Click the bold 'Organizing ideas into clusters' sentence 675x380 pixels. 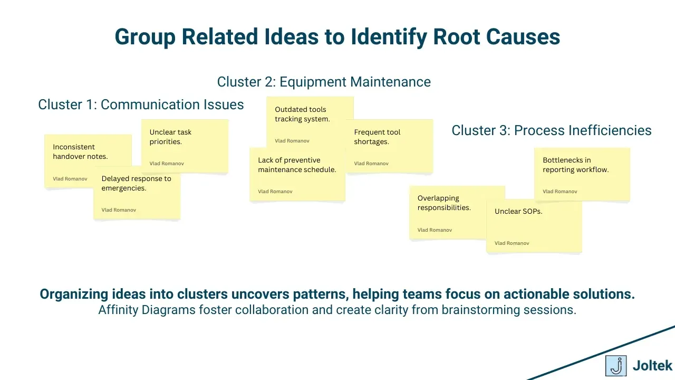point(337,294)
